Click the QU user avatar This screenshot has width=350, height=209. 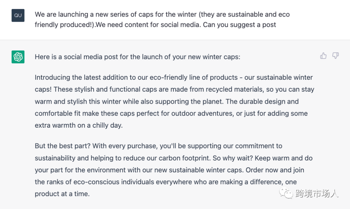pyautogui.click(x=18, y=16)
